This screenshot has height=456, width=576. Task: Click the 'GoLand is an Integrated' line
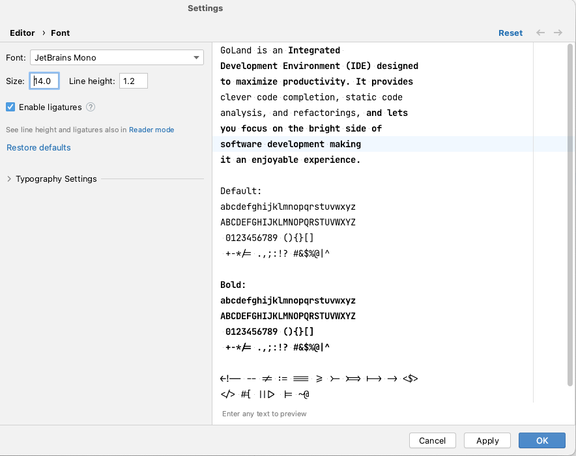pyautogui.click(x=280, y=50)
